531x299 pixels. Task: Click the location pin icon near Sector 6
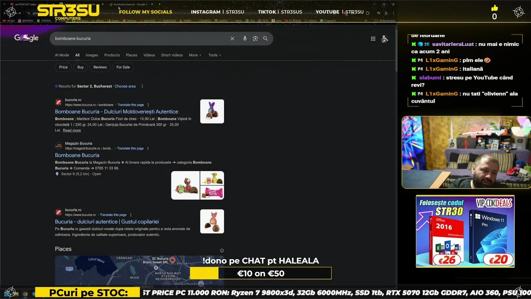pyautogui.click(x=57, y=174)
